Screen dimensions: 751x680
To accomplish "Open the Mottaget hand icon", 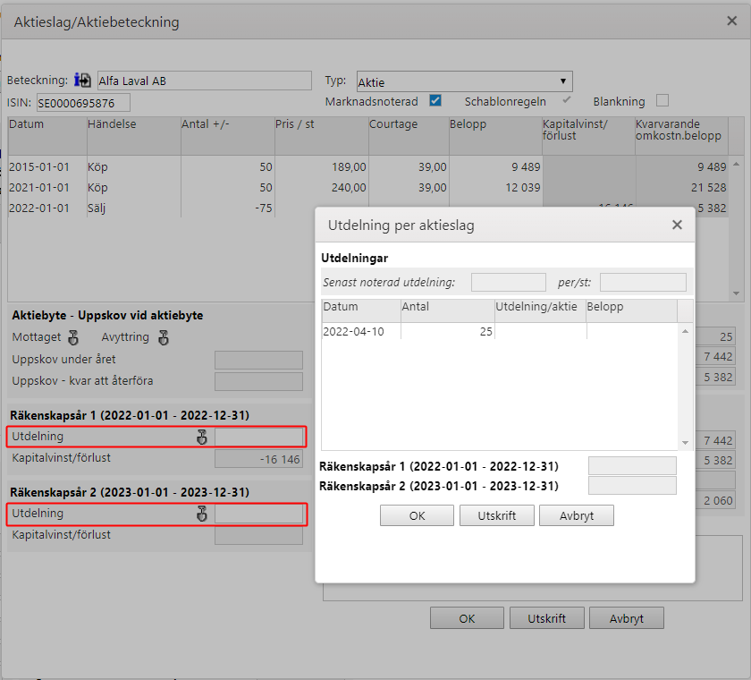I will pyautogui.click(x=73, y=338).
